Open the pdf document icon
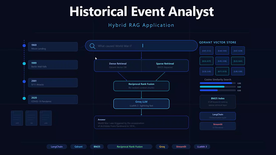276x155 pixels. (x=17, y=118)
